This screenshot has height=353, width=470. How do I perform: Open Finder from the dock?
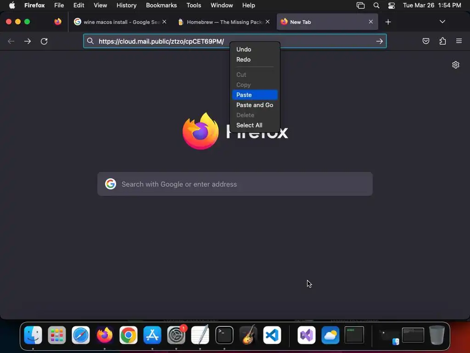point(33,335)
